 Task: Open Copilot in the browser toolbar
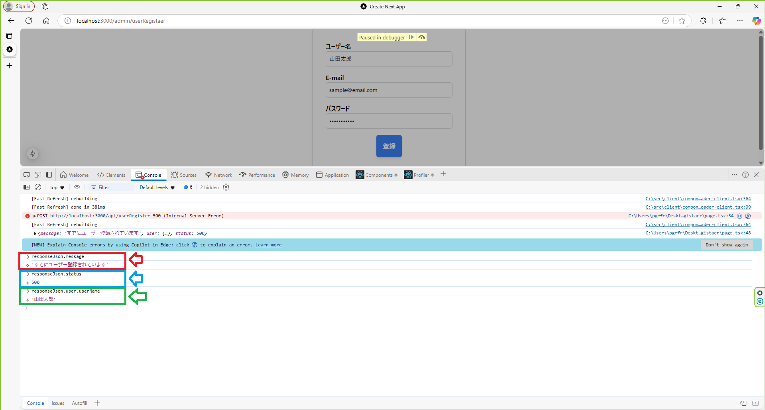click(756, 21)
